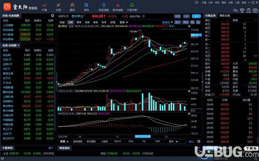The height and width of the screenshot is (161, 259).
Task: Select the DMI indicator button
Action: click(131, 141)
